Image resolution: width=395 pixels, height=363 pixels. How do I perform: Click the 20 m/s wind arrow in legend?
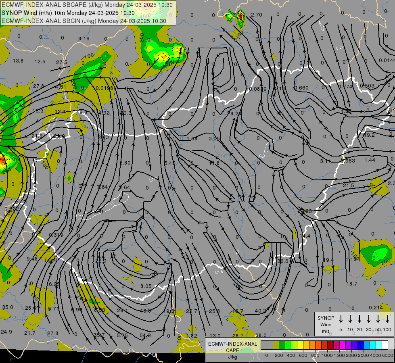359,319
